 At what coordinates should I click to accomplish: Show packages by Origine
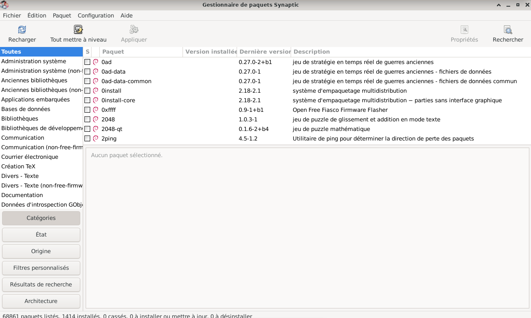tap(41, 251)
